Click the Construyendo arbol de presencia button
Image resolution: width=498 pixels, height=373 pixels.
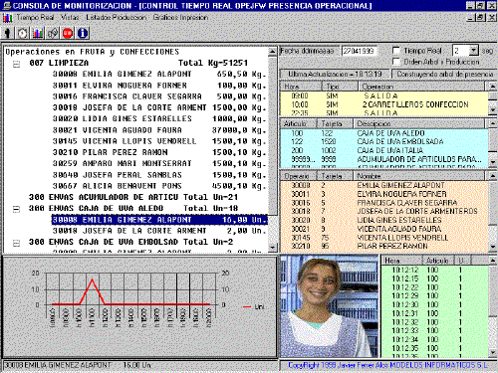444,74
